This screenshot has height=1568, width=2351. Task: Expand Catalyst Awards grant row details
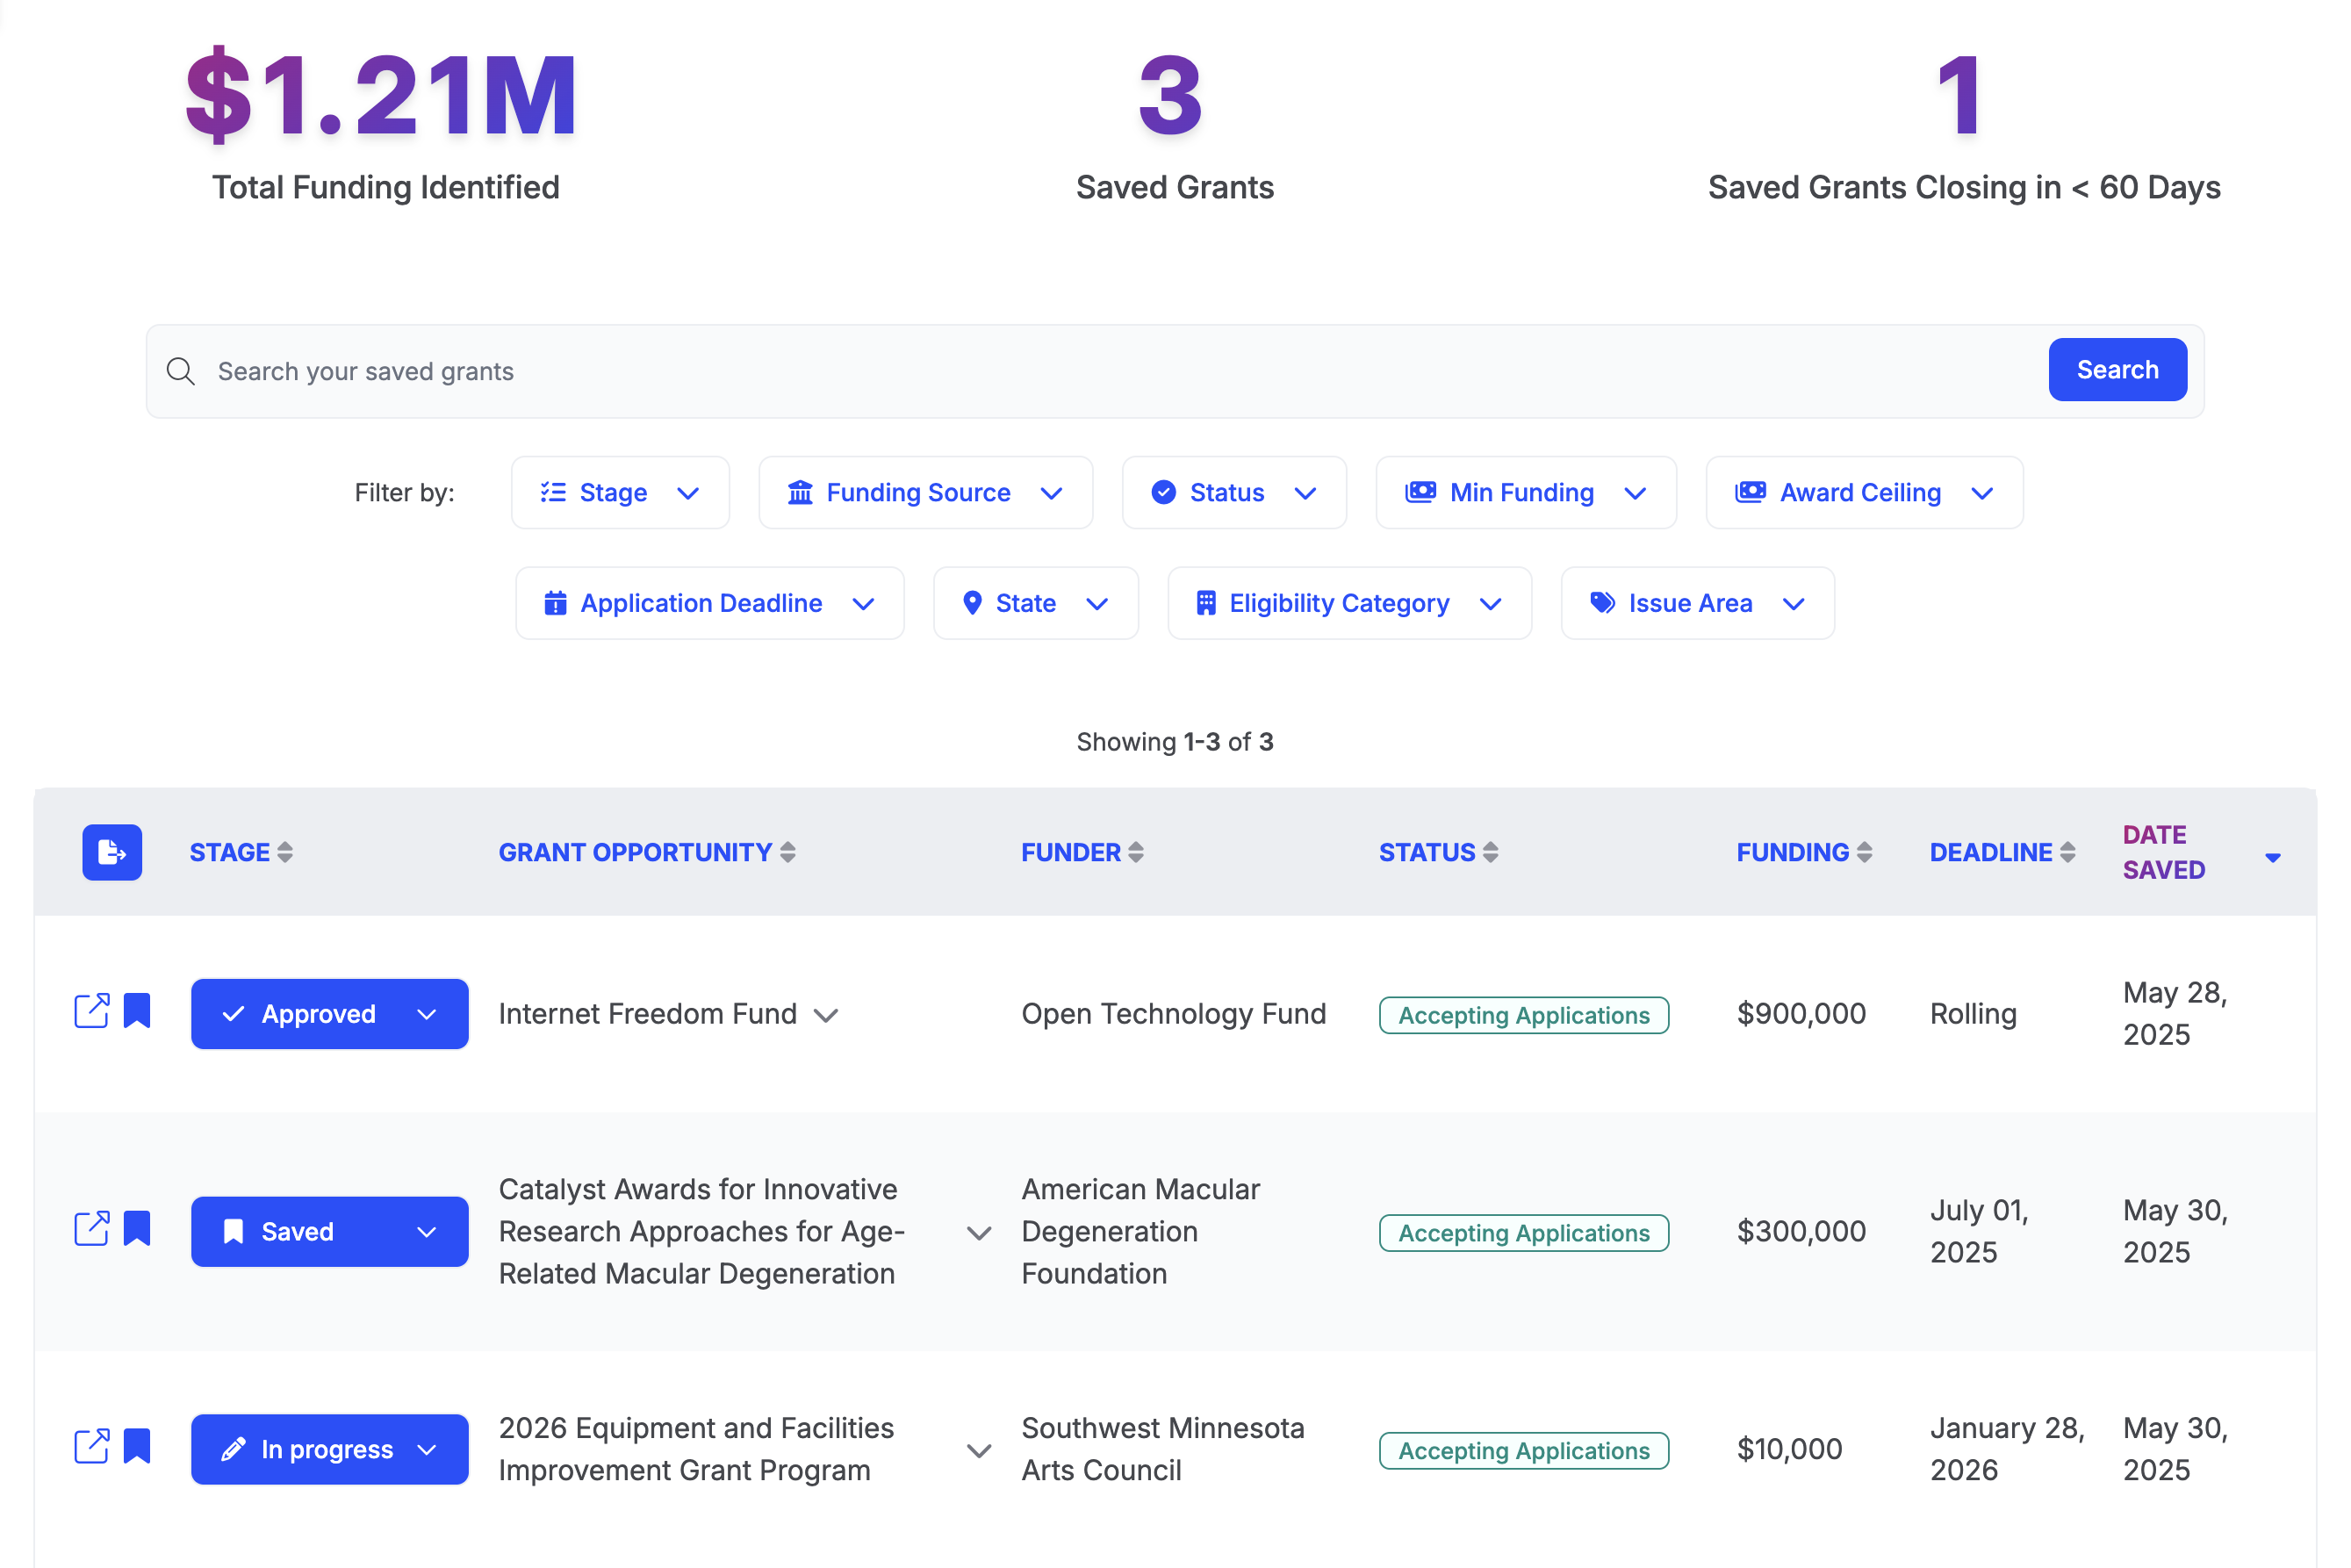[x=978, y=1232]
